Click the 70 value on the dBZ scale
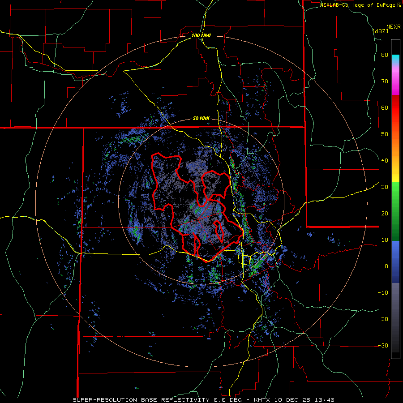 pyautogui.click(x=385, y=81)
